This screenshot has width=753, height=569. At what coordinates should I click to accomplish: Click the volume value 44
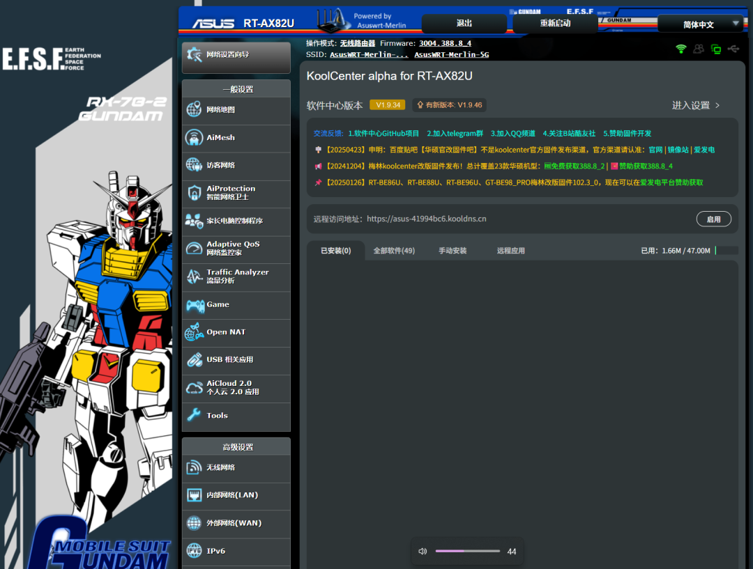coord(512,552)
